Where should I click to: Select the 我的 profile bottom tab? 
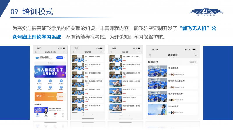(x=63, y=115)
